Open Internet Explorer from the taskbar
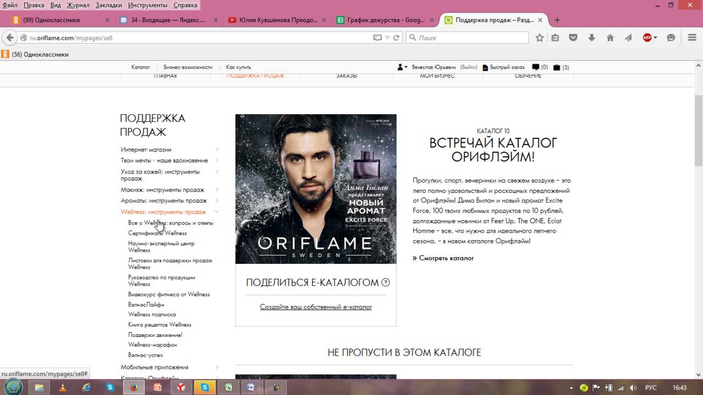The image size is (703, 395). [86, 387]
